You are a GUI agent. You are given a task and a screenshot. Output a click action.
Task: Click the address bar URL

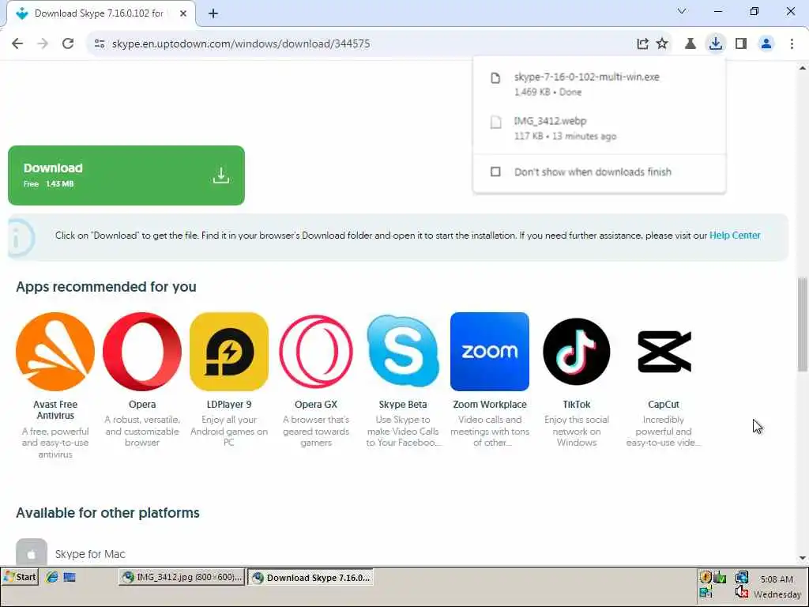point(240,44)
